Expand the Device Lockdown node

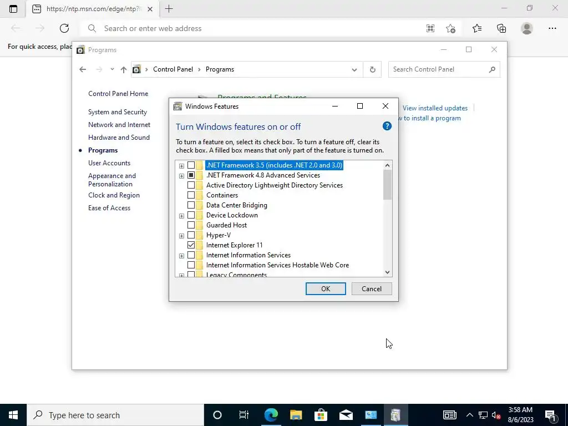pos(181,216)
